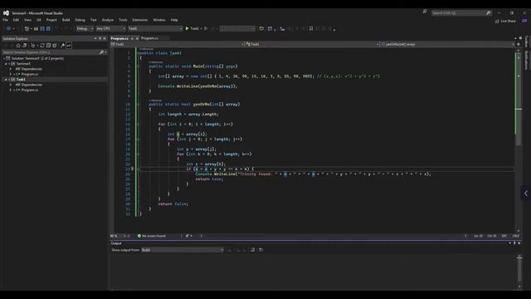Click the Clear All icon in Output
Image resolution: width=531 pixels, height=299 pixels.
[252, 250]
